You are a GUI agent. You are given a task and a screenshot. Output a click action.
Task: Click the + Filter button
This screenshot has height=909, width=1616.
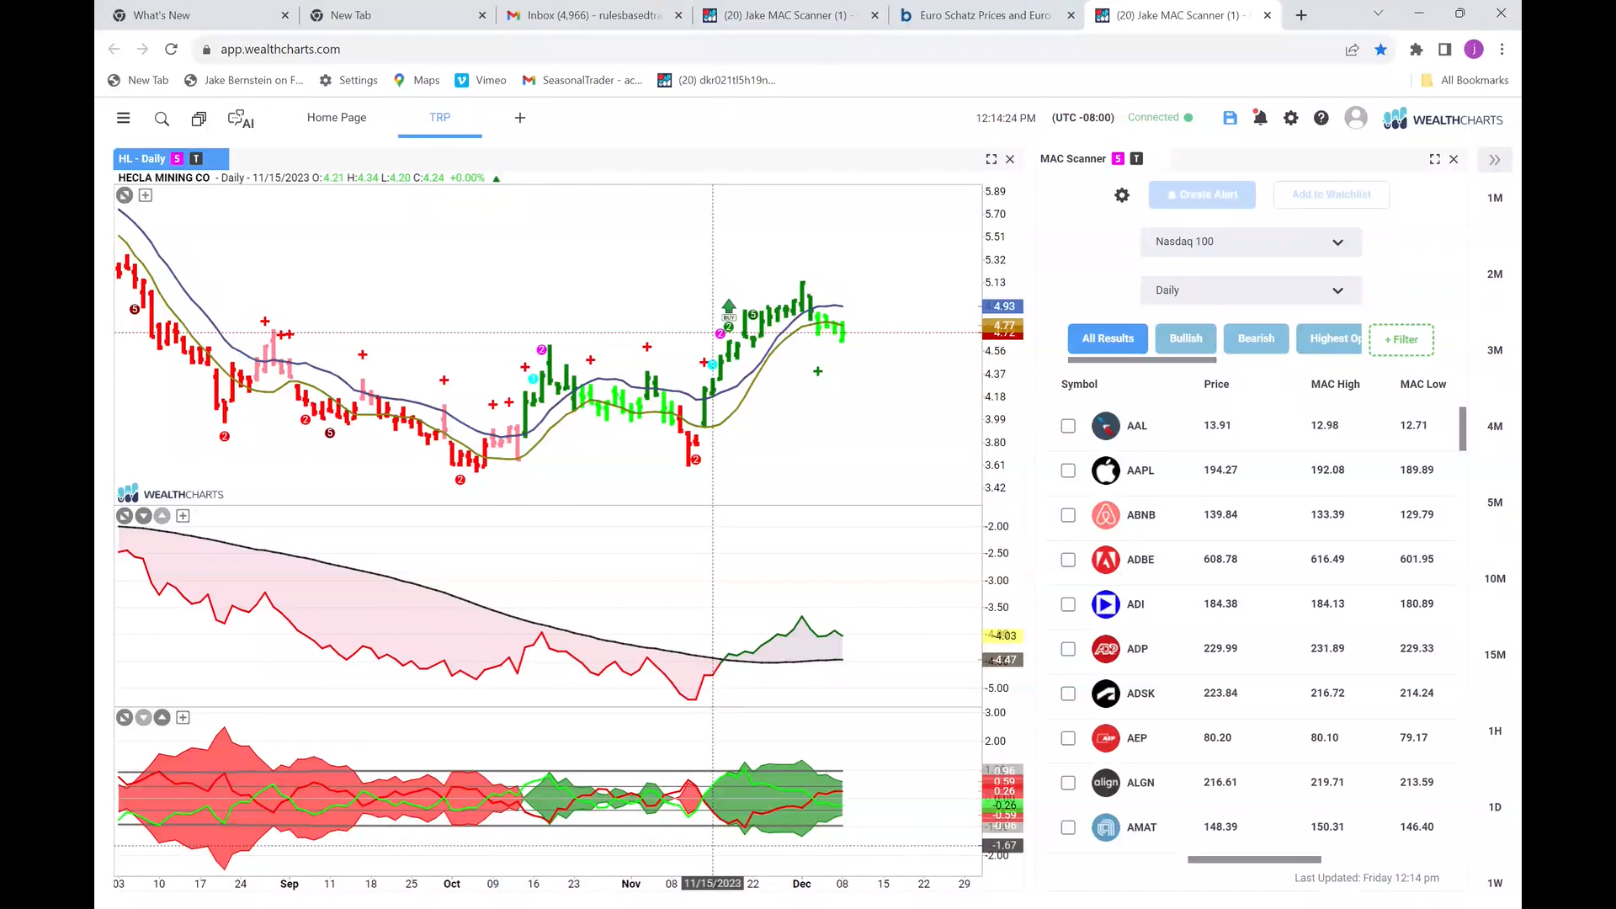(1401, 339)
